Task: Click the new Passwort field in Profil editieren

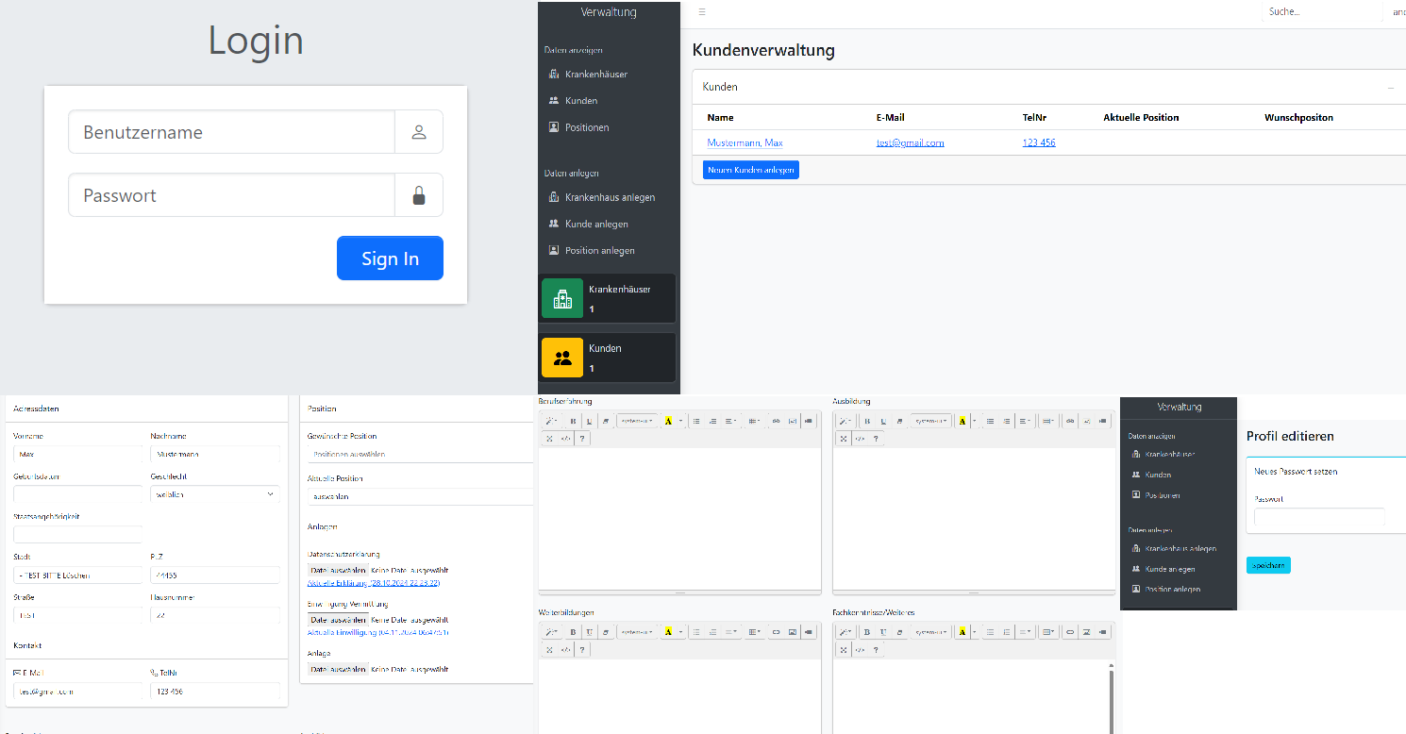Action: pyautogui.click(x=1319, y=517)
